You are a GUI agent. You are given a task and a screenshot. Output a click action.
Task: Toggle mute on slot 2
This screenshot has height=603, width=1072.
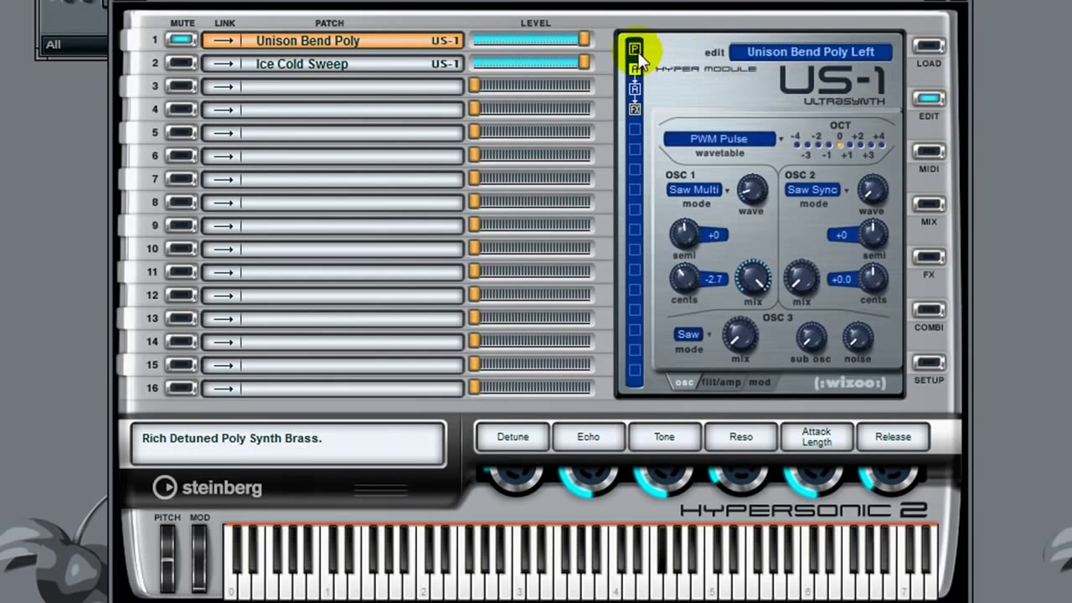point(181,64)
